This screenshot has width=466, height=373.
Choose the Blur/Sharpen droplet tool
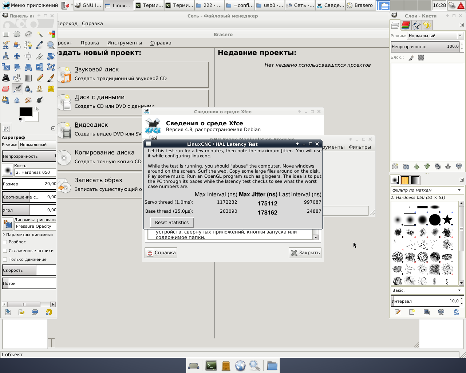17,100
